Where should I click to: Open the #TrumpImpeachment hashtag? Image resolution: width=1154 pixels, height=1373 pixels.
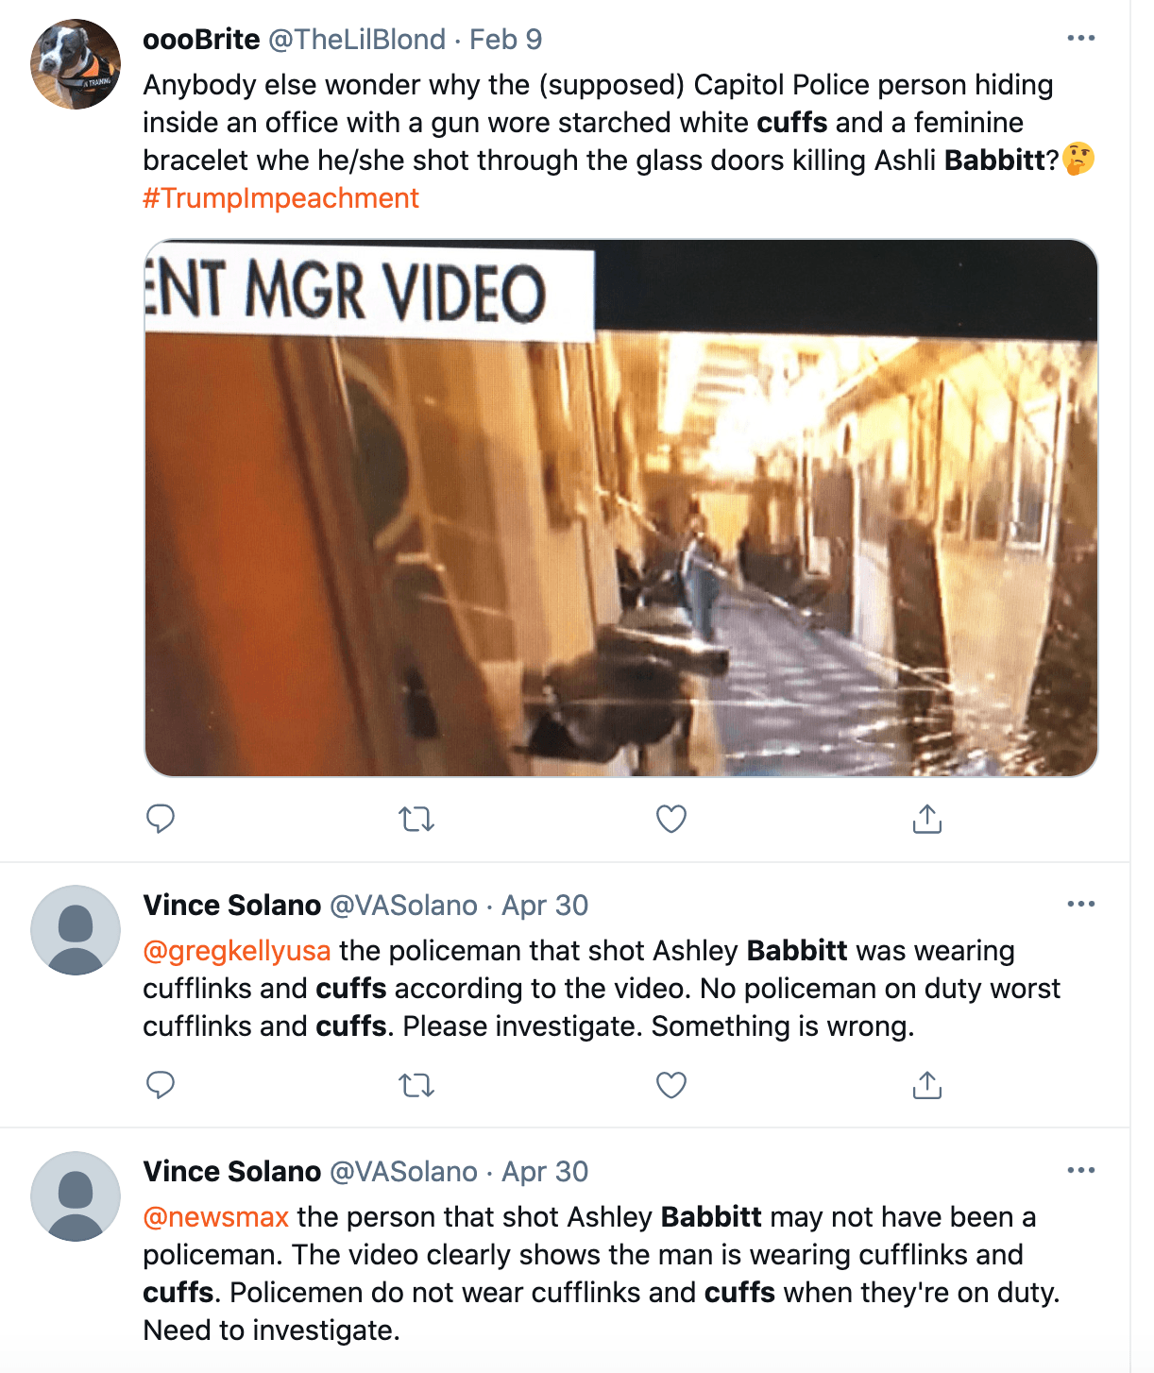(280, 198)
